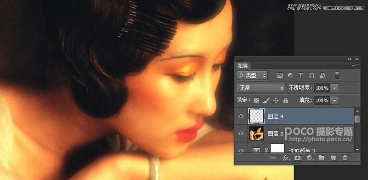
Task: Open the 类型 filter type dropdown
Action: 252,75
